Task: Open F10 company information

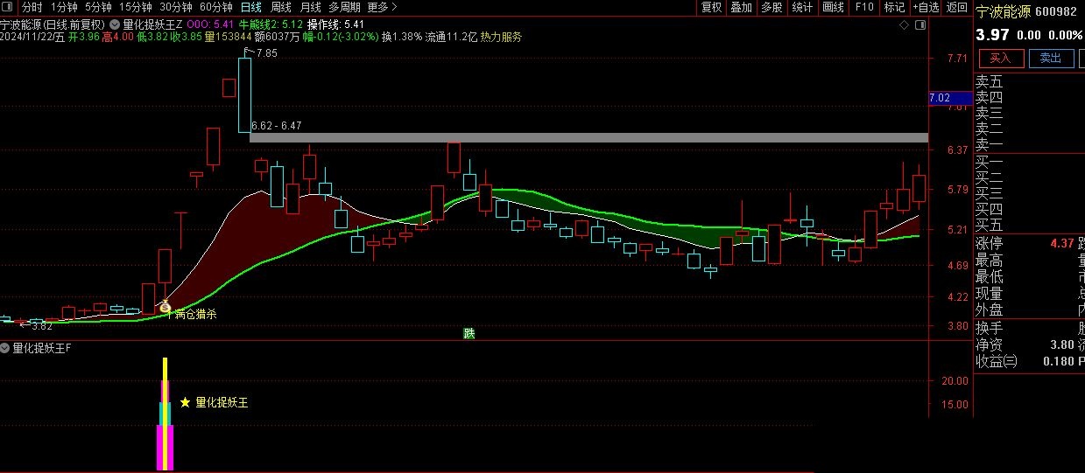Action: 864,7
